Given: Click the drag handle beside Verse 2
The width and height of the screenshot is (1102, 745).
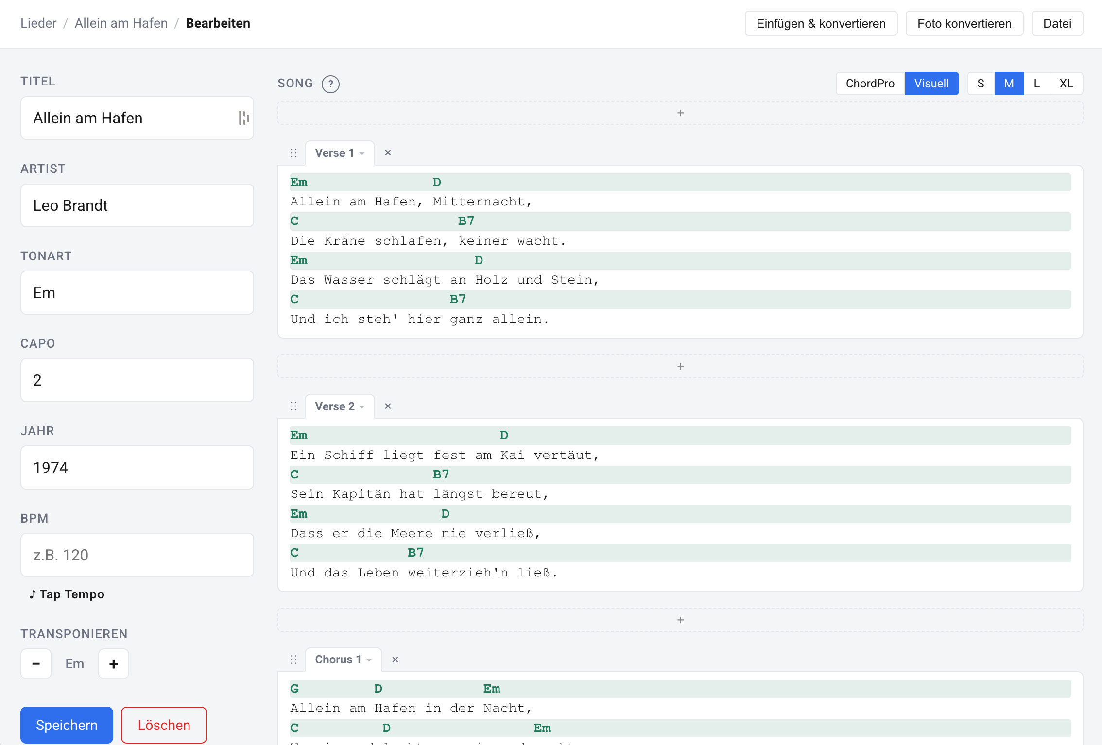Looking at the screenshot, I should 293,406.
